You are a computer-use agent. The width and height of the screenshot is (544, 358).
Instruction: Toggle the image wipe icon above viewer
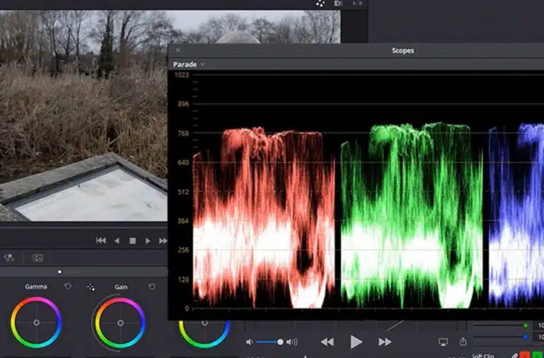coord(338,4)
